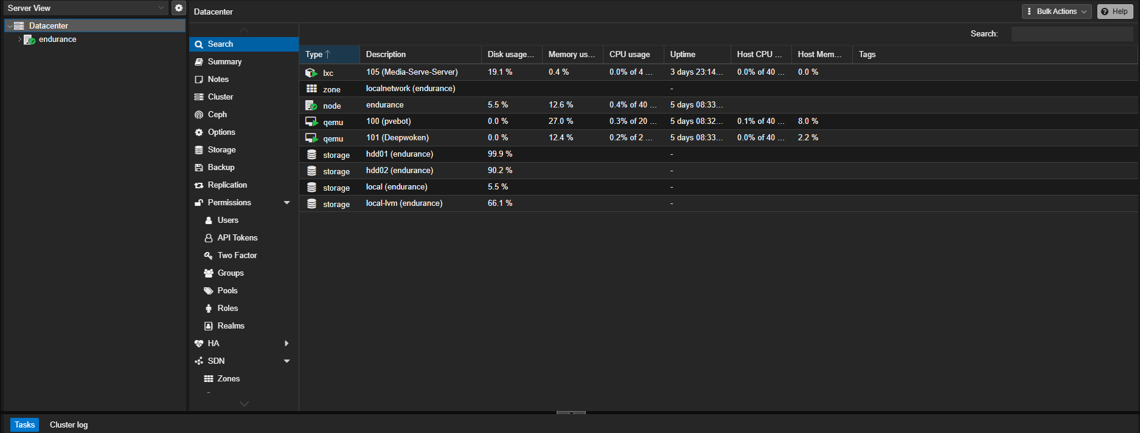
Task: Click the 3 days 23:14 uptime cell
Action: coord(697,72)
